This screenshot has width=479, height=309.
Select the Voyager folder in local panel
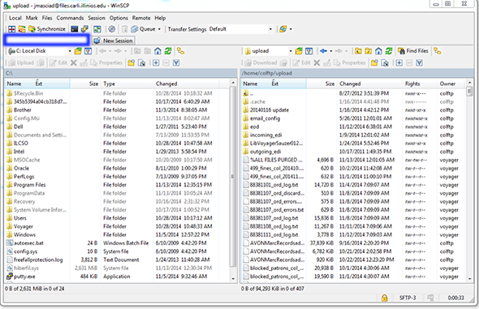[x=24, y=226]
